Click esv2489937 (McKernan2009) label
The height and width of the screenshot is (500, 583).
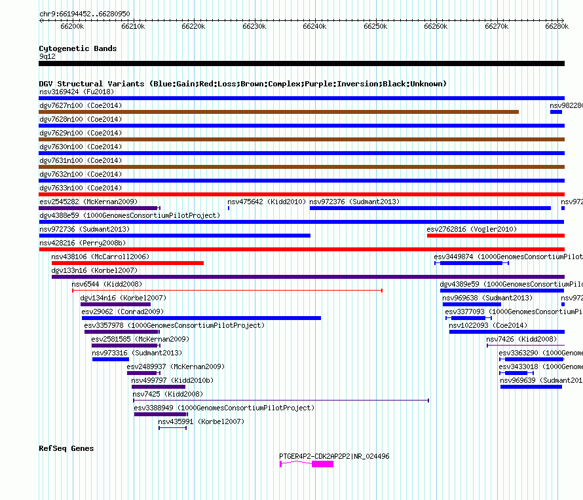point(176,366)
